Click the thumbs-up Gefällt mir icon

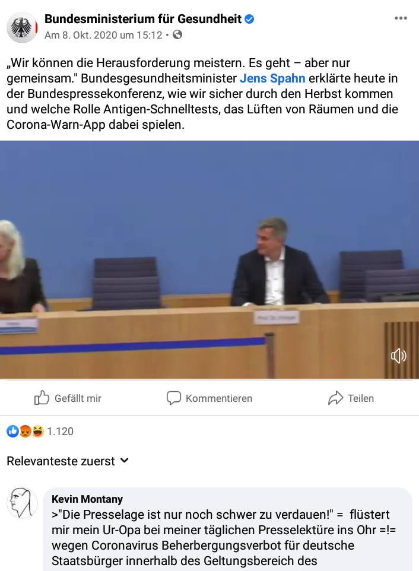coord(42,398)
